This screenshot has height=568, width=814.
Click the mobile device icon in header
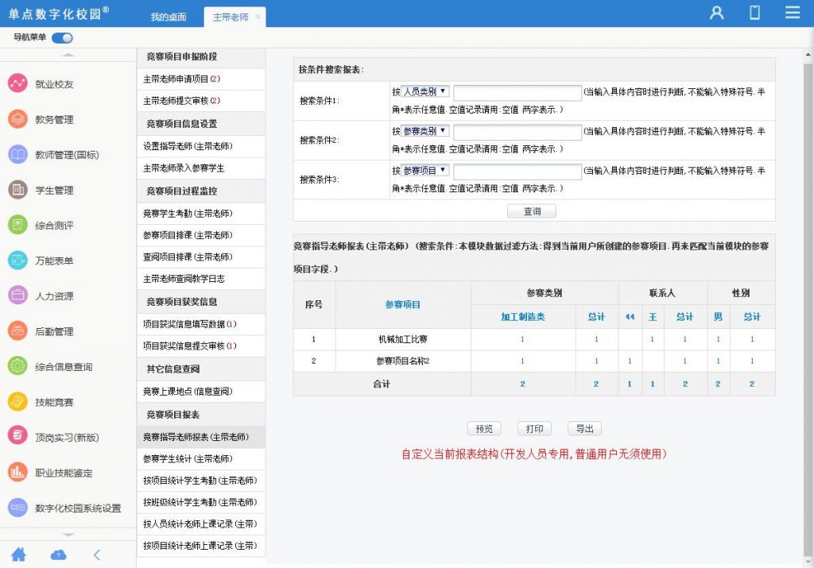(x=754, y=13)
